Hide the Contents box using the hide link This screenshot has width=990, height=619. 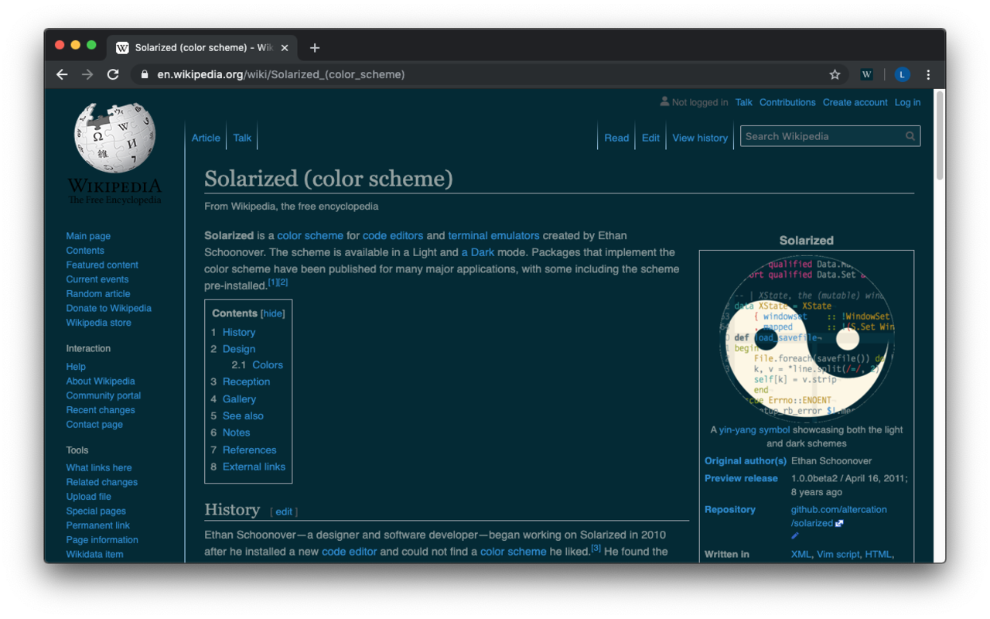pyautogui.click(x=272, y=313)
